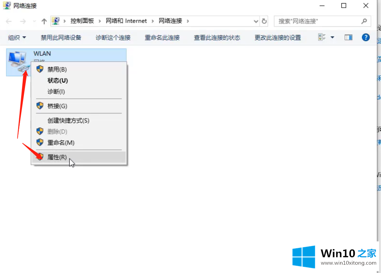The height and width of the screenshot is (273, 381).
Task: Click 禁用此网络设备 in the toolbar
Action: click(x=61, y=38)
